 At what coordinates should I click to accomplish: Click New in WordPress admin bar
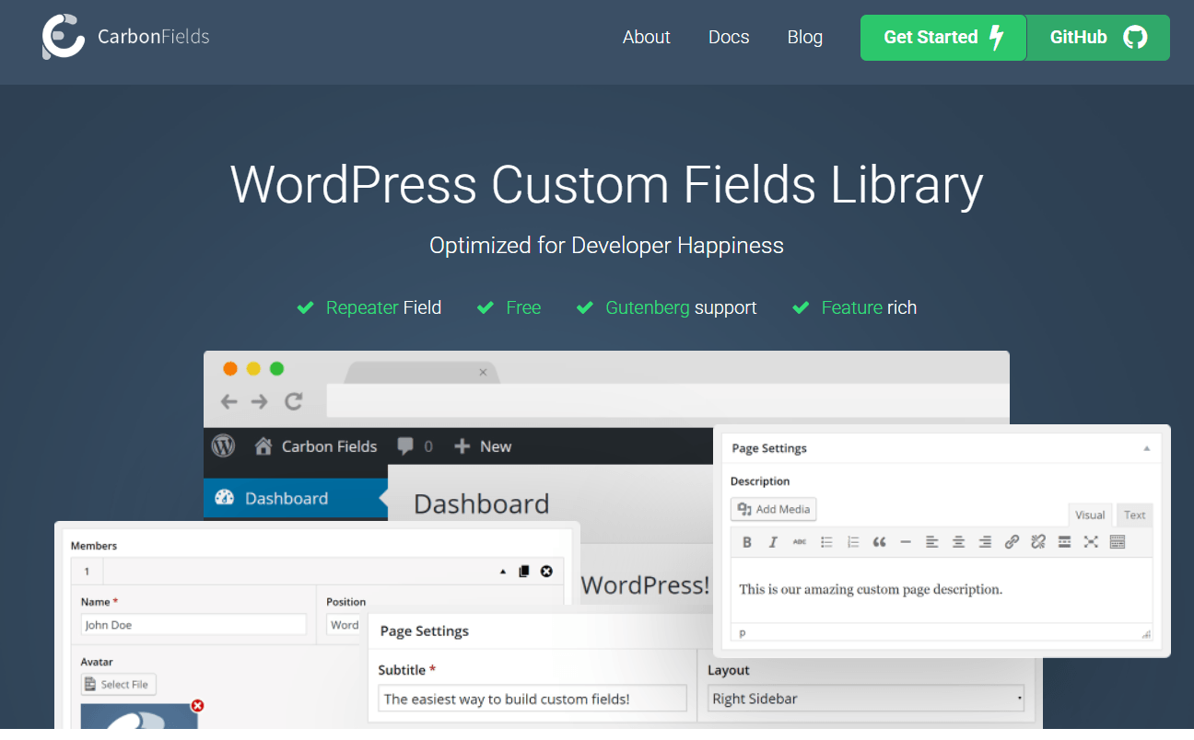pos(484,446)
